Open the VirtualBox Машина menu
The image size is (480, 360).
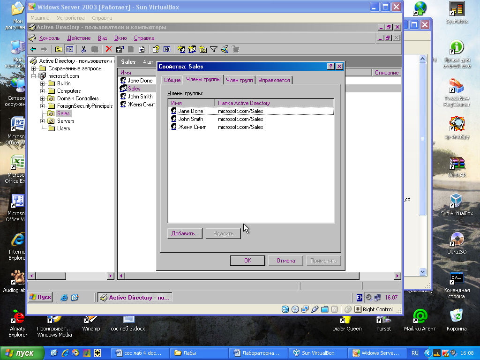click(x=40, y=18)
